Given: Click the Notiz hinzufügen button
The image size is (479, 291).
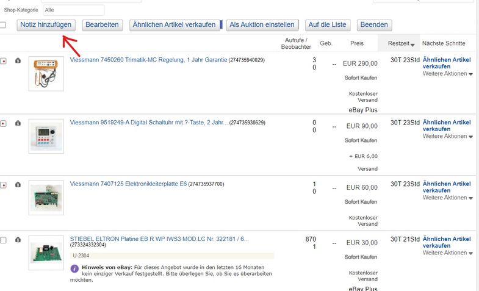Looking at the screenshot, I should (46, 25).
